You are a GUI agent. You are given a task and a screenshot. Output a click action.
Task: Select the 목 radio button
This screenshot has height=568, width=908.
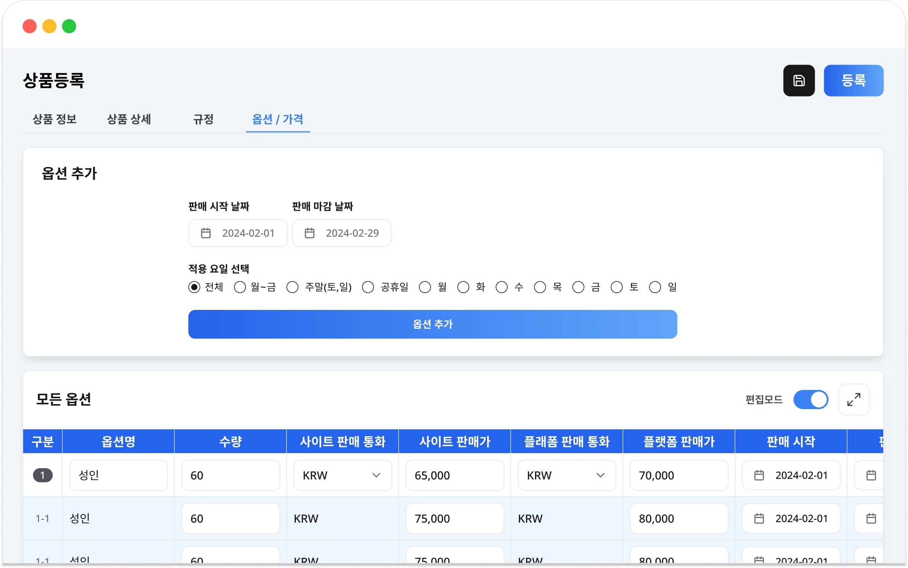click(540, 287)
